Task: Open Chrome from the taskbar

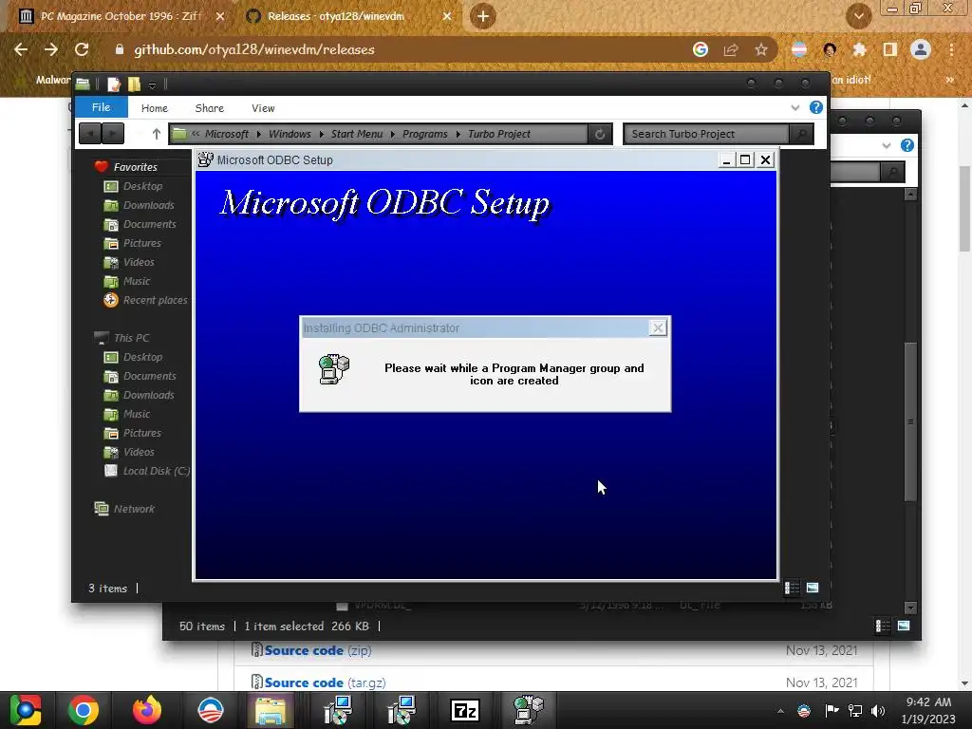Action: pos(84,710)
